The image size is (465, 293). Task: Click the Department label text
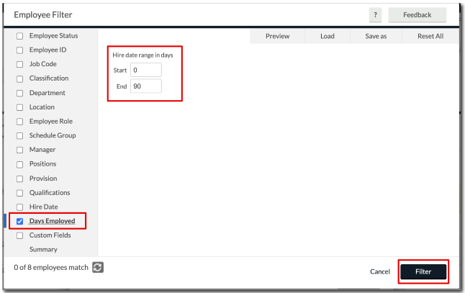click(48, 93)
